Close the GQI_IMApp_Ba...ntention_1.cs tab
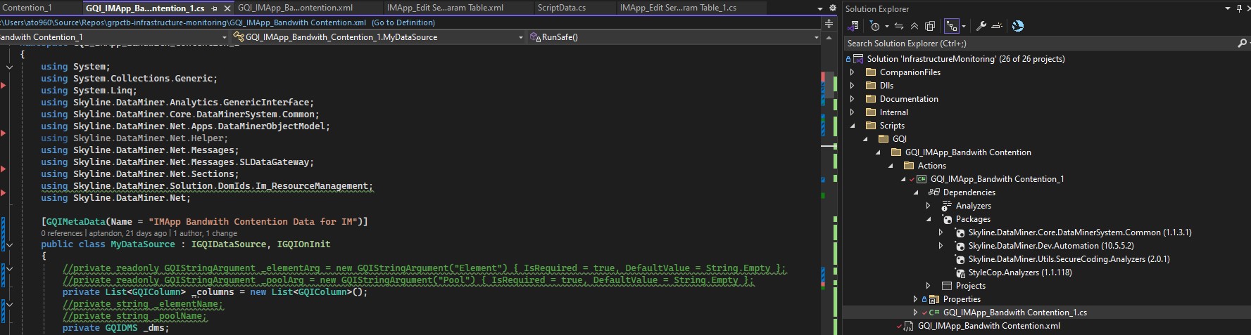Screen dimensions: 1251x335 (x=227, y=8)
